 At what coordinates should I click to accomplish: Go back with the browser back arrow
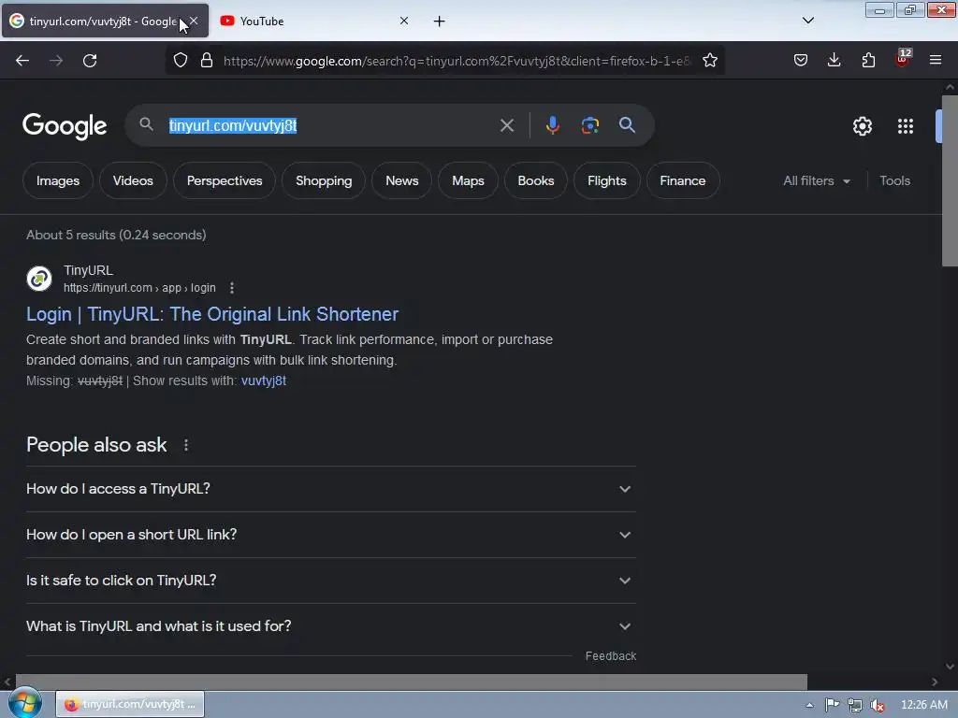[22, 61]
